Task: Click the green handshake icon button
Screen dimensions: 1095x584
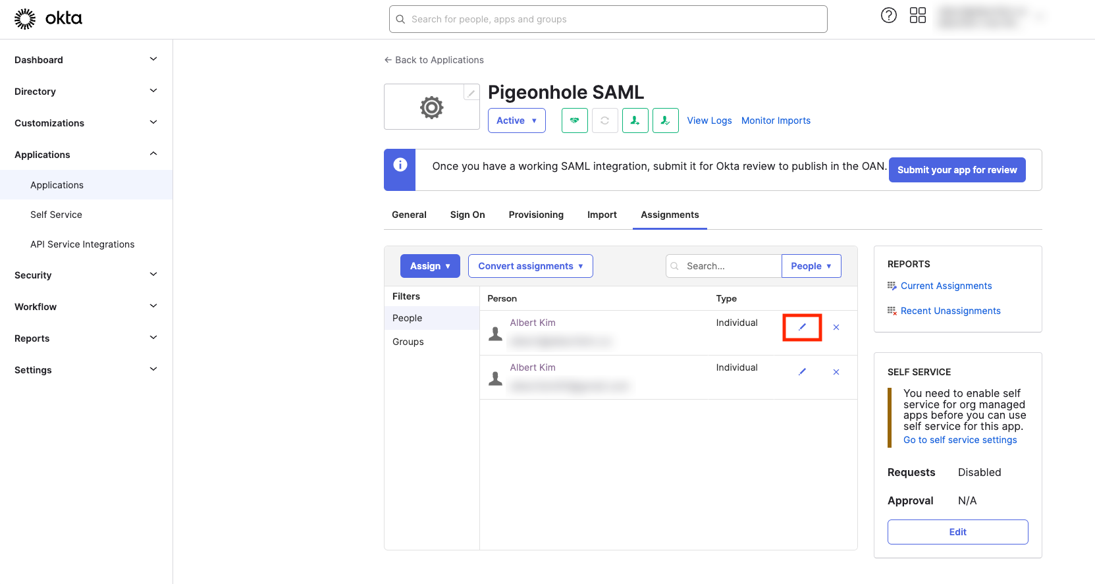Action: tap(575, 120)
